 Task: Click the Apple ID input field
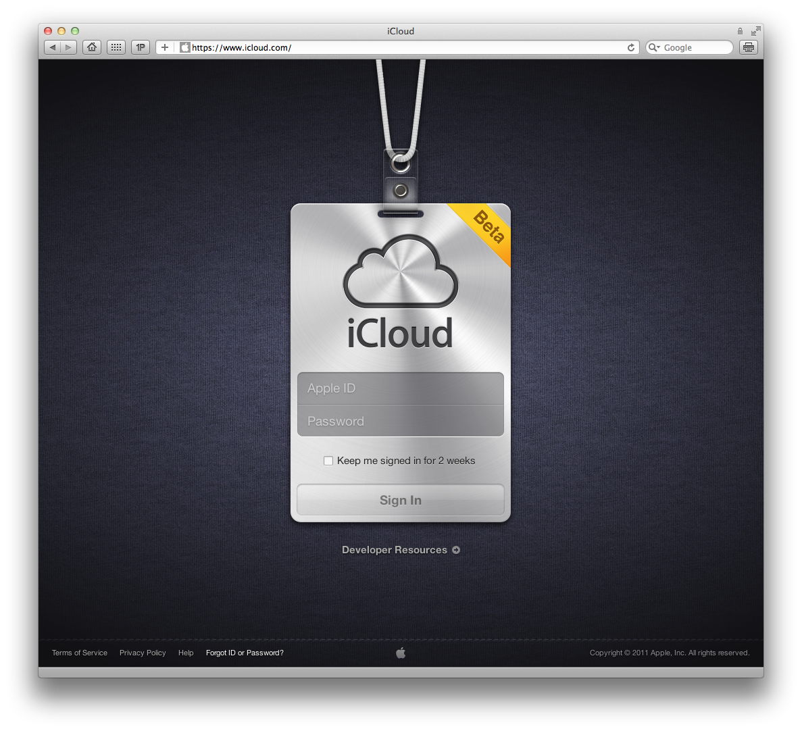(x=401, y=388)
